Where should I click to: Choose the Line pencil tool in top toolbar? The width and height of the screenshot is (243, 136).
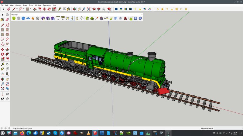[x=14, y=9]
